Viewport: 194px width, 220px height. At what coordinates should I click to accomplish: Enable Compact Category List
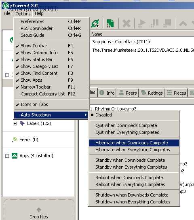coord(52,94)
